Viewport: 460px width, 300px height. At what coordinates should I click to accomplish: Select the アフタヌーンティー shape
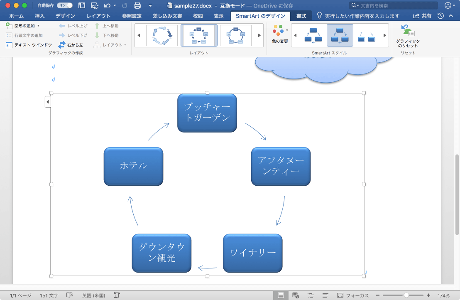(x=281, y=167)
